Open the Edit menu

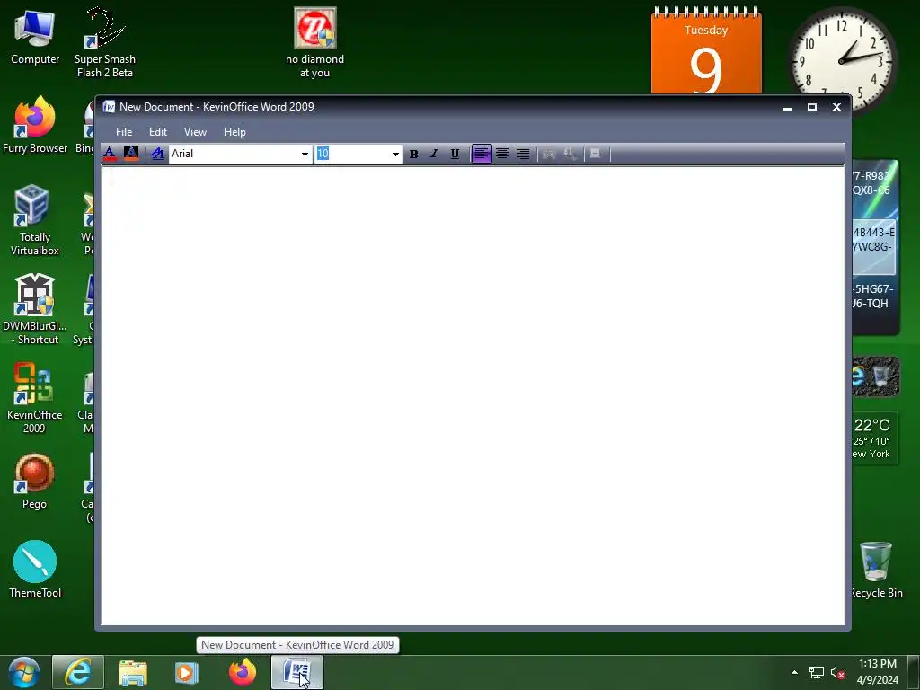158,132
